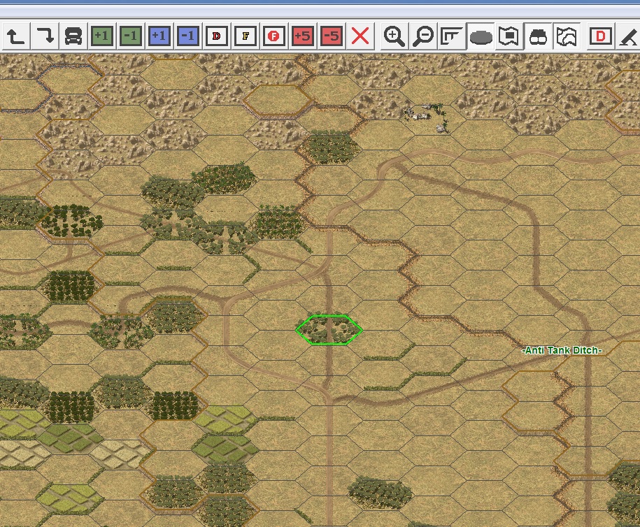Click the turn-left arrow tool
This screenshot has width=640, height=527.
(x=16, y=36)
